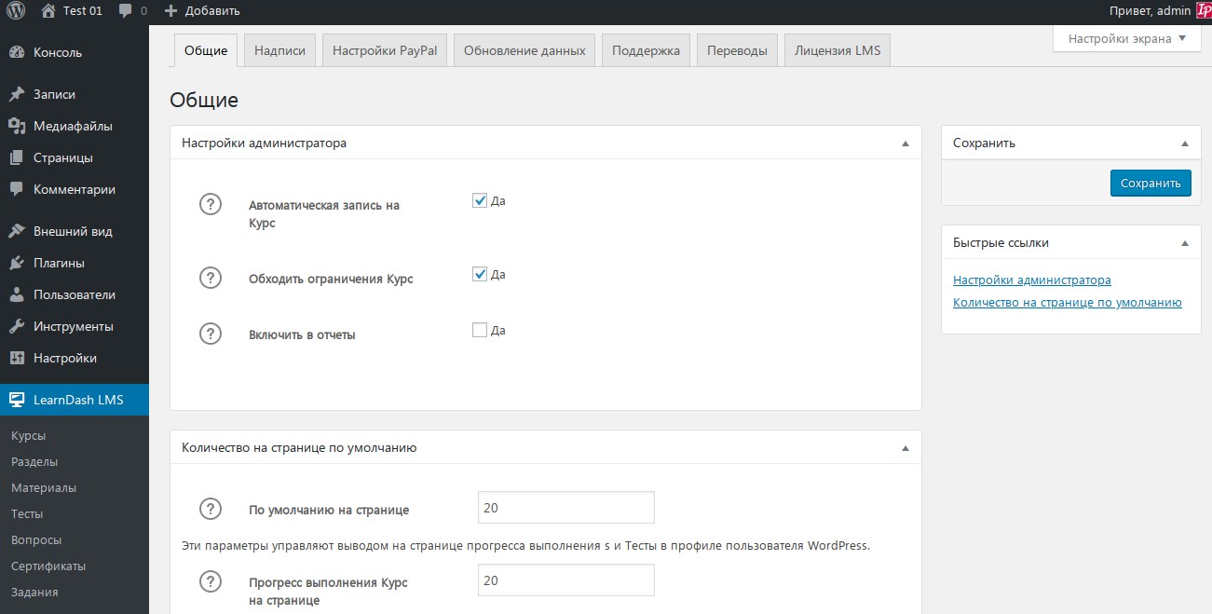1212x614 pixels.
Task: Click Привет, admin account menu
Action: tap(1150, 11)
